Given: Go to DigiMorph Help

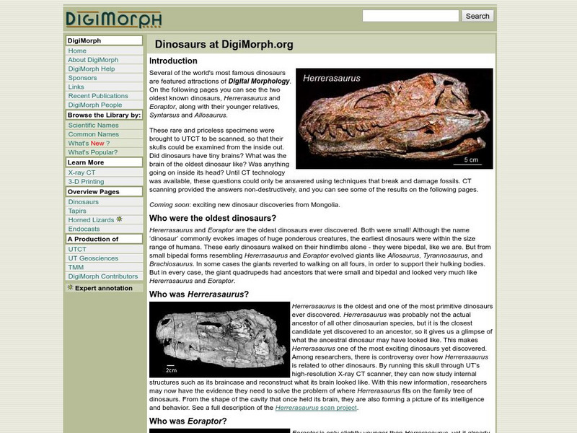Looking at the screenshot, I should pyautogui.click(x=92, y=69).
